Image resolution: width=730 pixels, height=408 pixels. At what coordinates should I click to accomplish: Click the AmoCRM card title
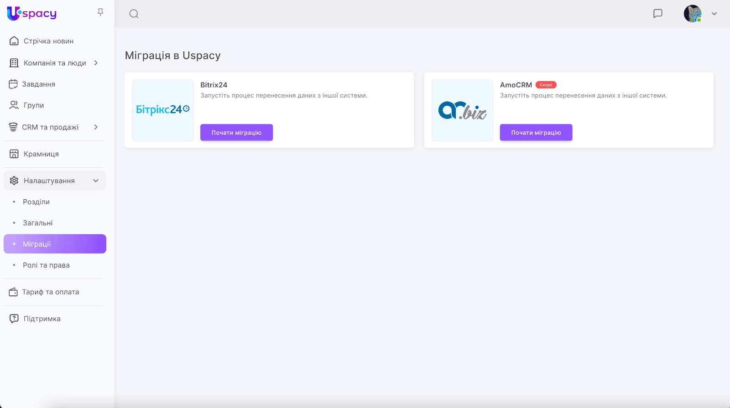(516, 85)
